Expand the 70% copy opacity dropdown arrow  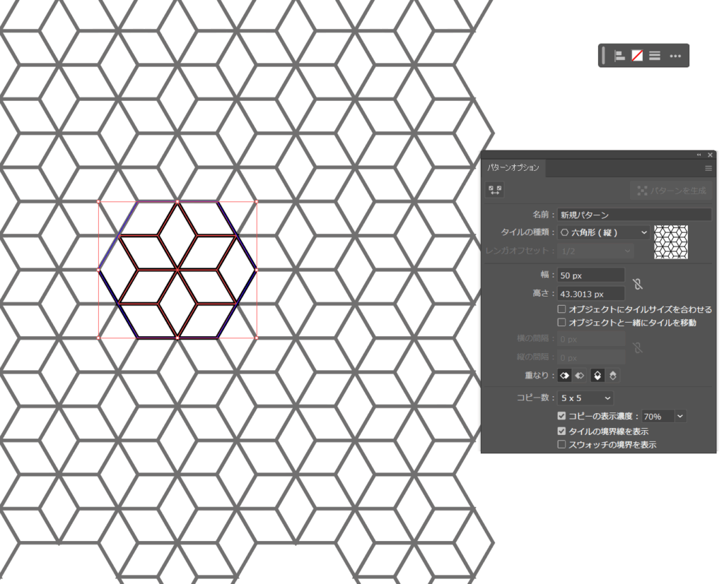pyautogui.click(x=680, y=417)
